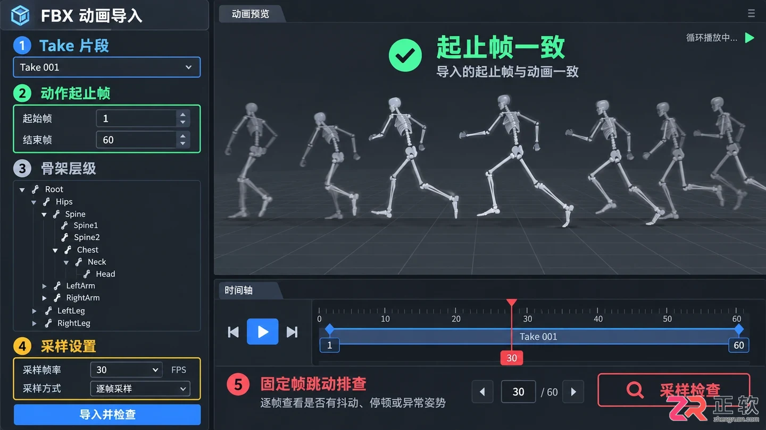Click the current frame number box showing 30
The width and height of the screenshot is (766, 430).
tap(518, 392)
